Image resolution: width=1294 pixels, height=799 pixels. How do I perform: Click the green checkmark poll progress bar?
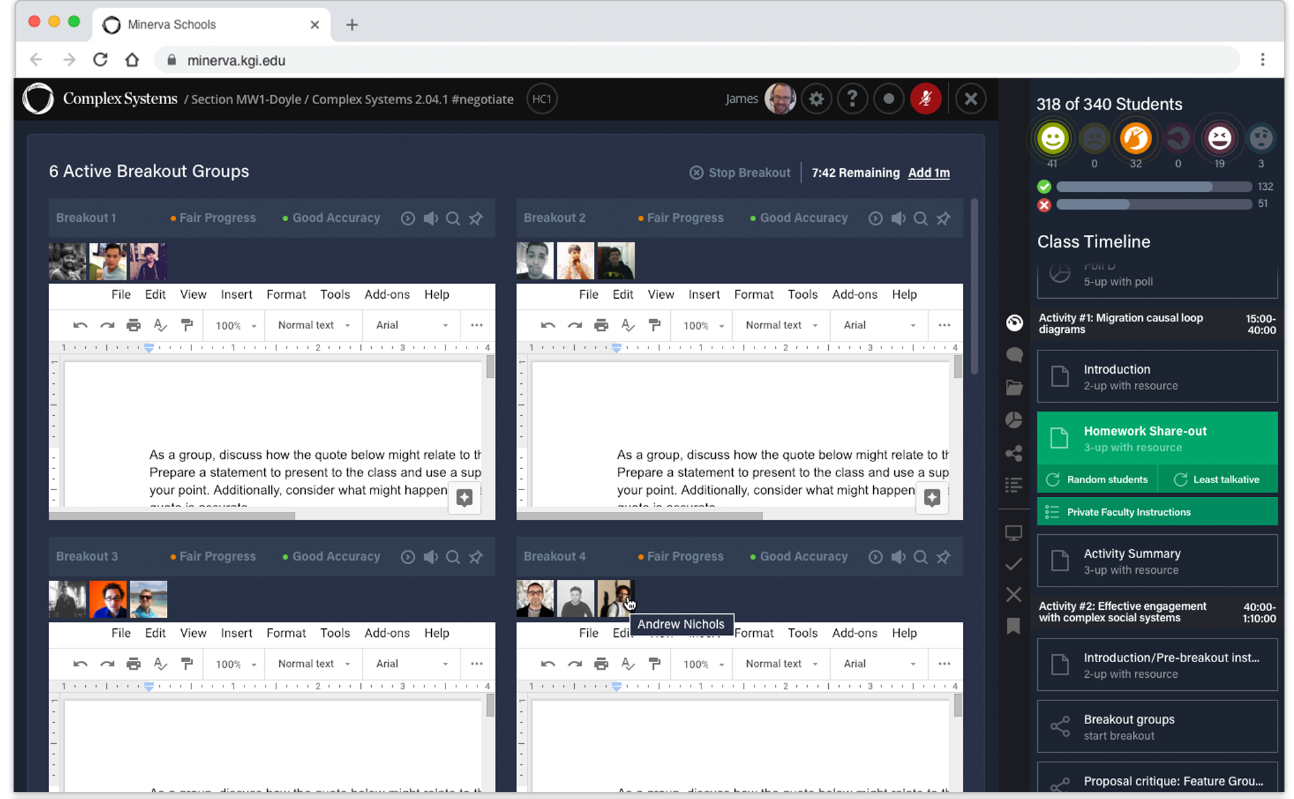click(1154, 186)
